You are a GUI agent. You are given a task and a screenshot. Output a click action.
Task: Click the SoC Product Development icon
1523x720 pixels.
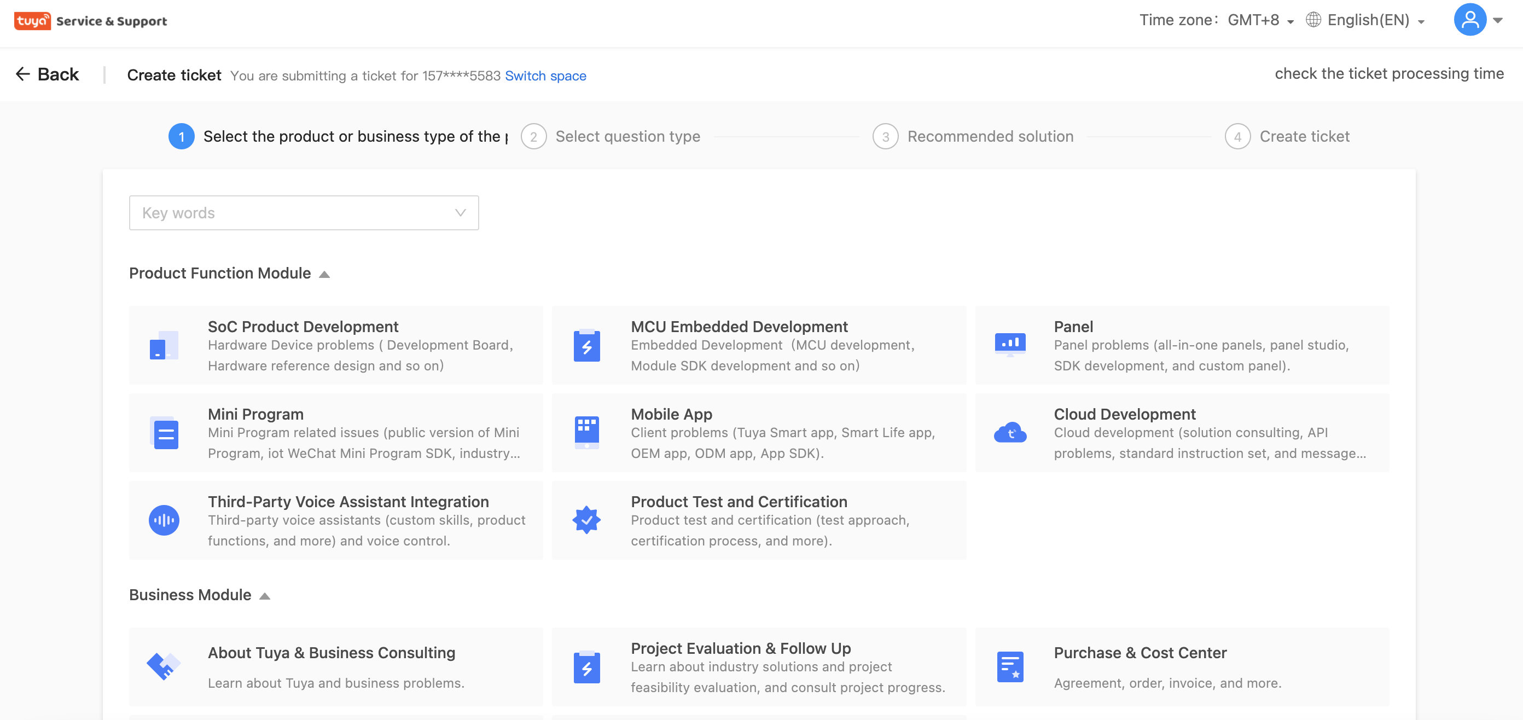tap(164, 345)
